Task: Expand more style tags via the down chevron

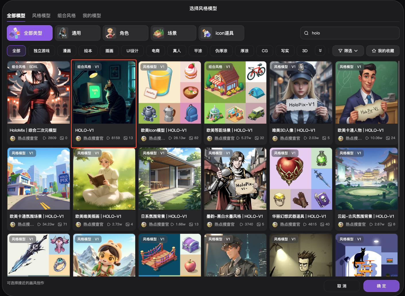Action: (x=320, y=51)
